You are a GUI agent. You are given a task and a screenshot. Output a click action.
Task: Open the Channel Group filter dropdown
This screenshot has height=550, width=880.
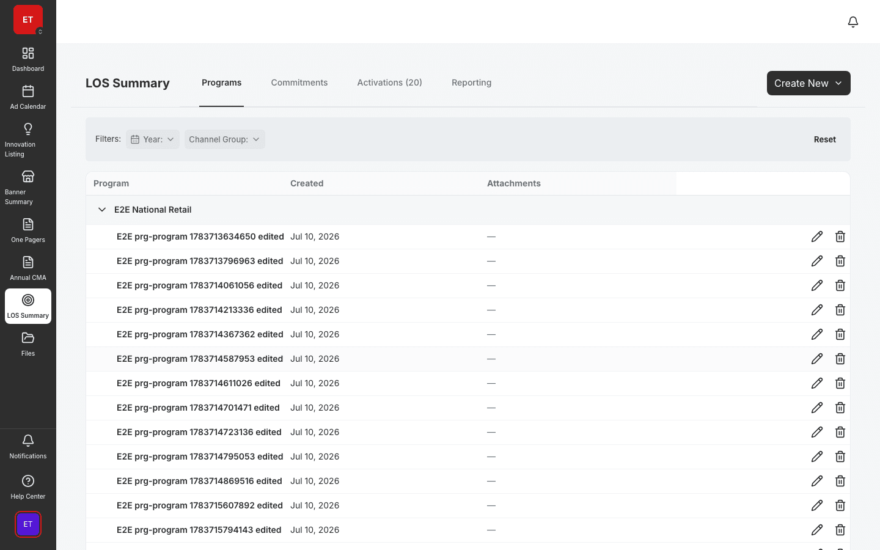[224, 139]
